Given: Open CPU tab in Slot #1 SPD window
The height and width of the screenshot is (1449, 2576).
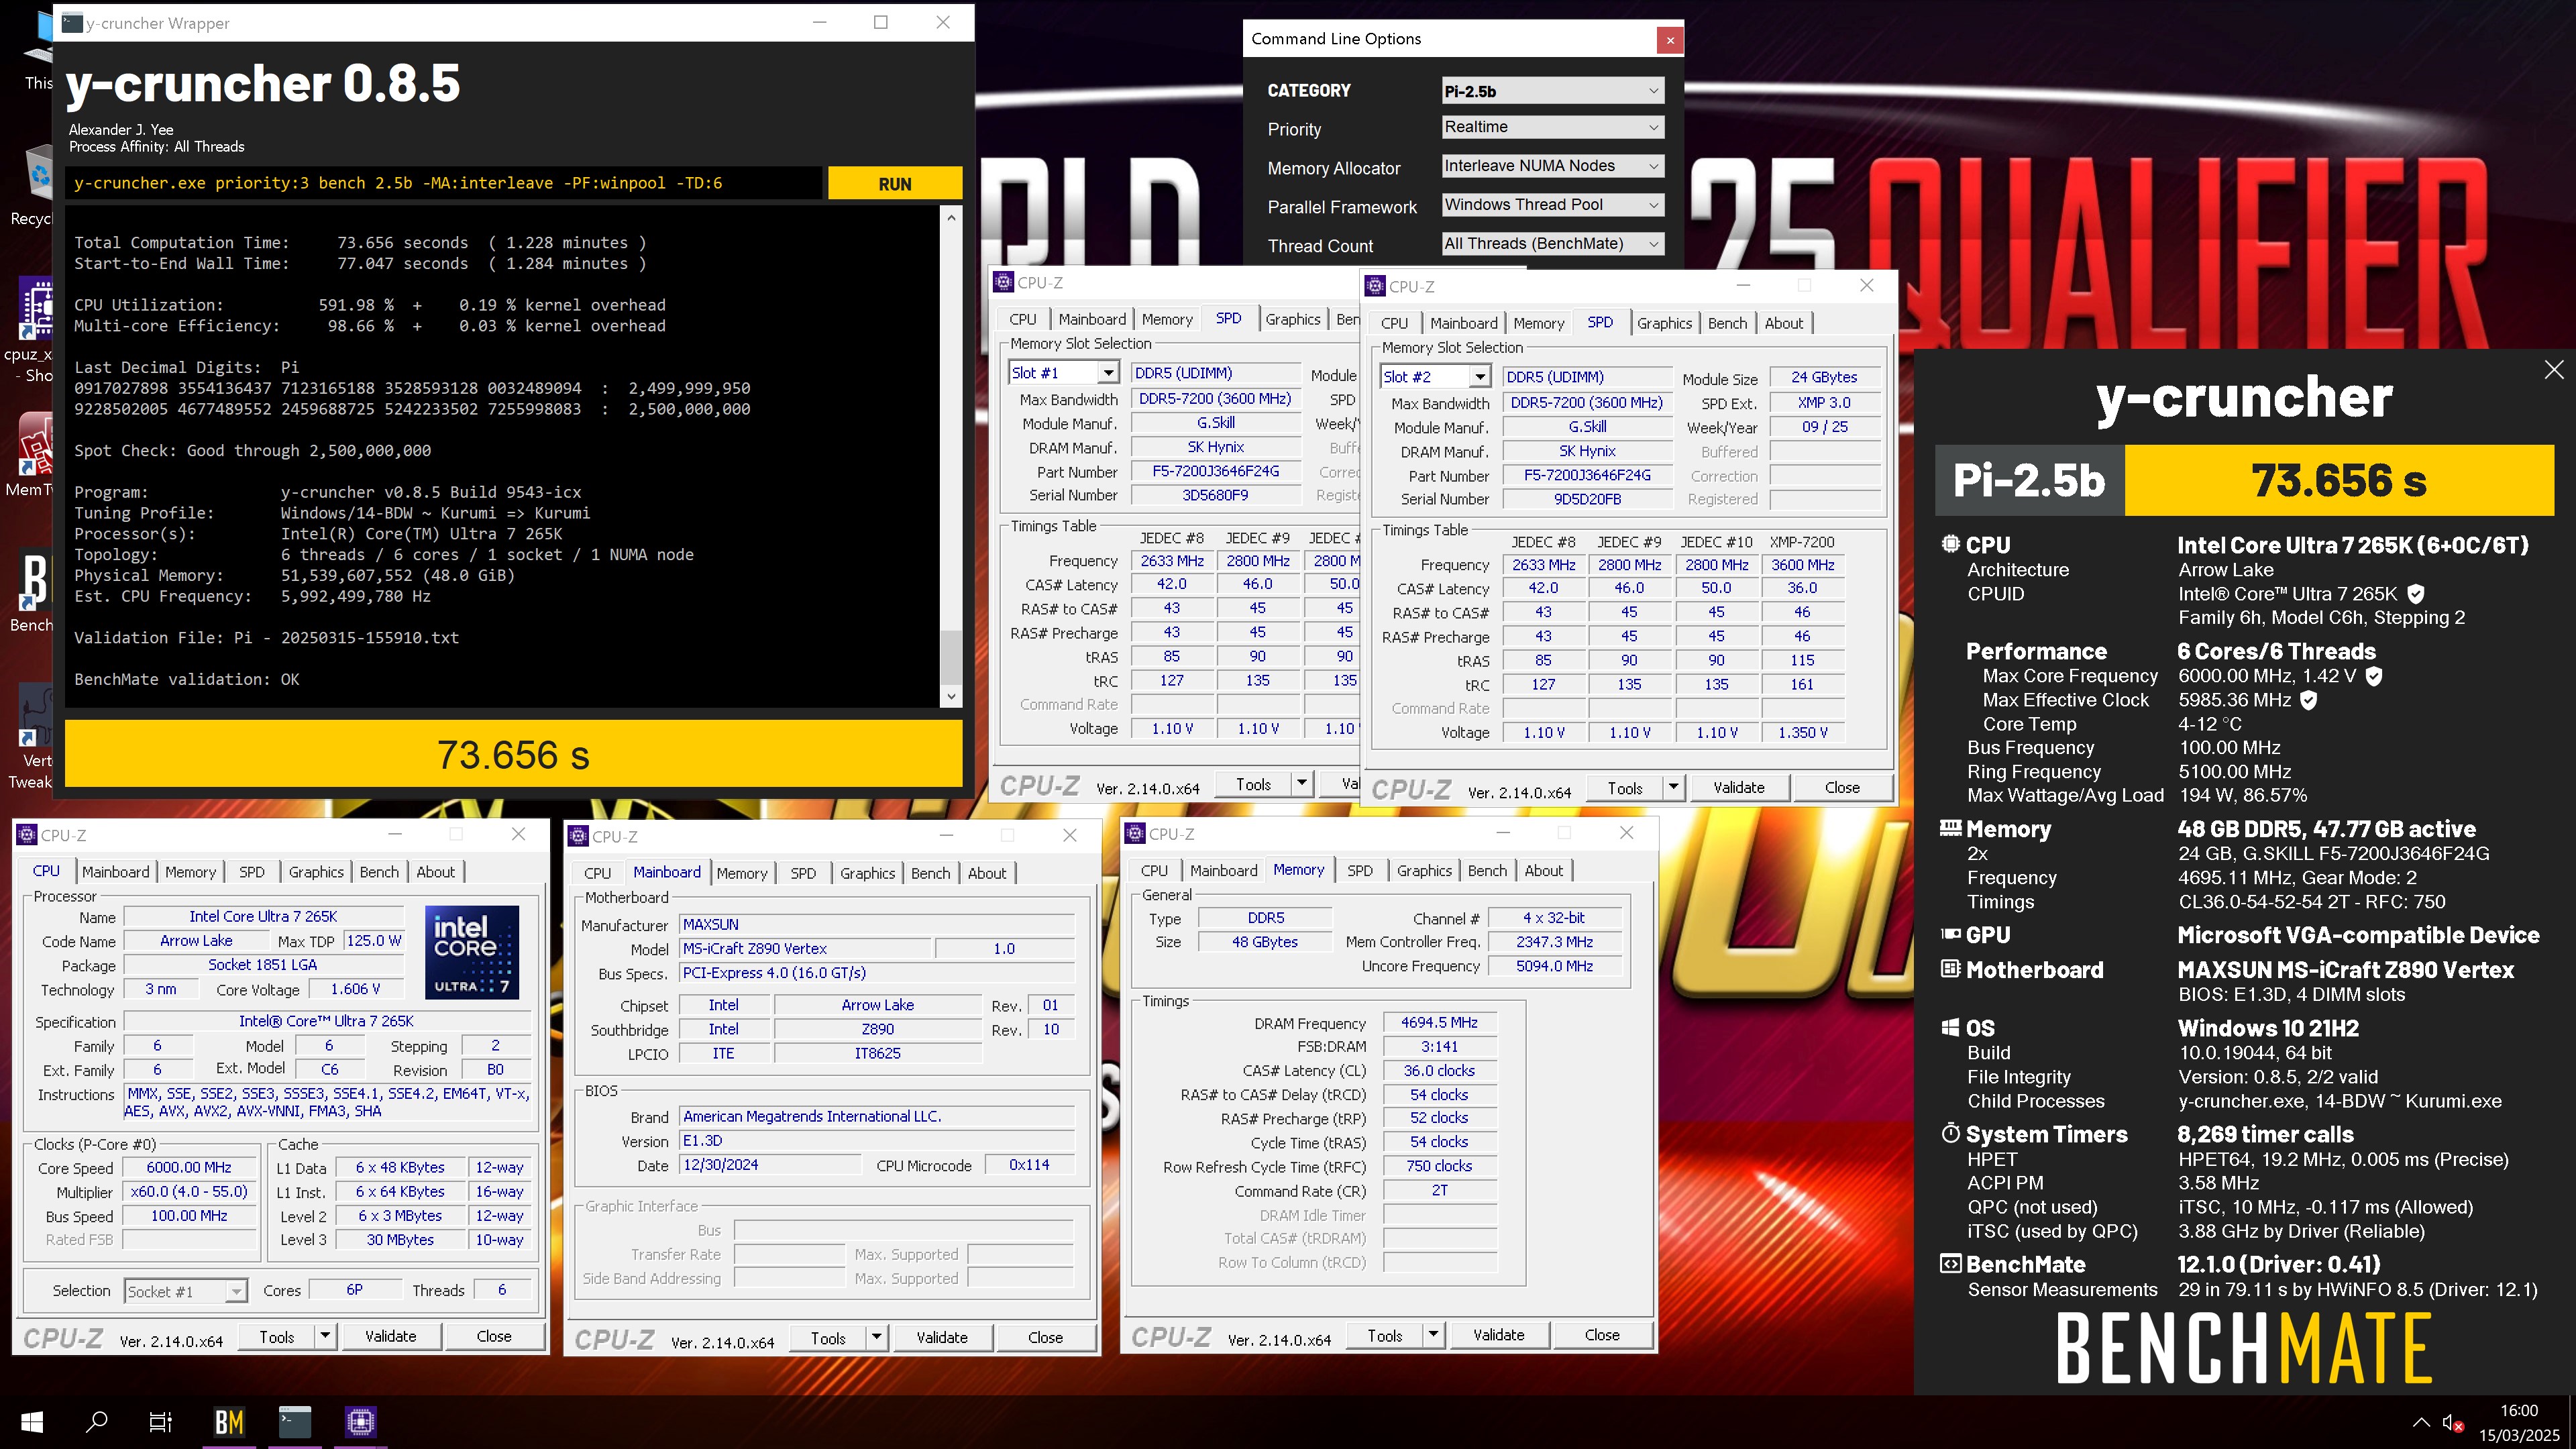Looking at the screenshot, I should coord(1023,319).
